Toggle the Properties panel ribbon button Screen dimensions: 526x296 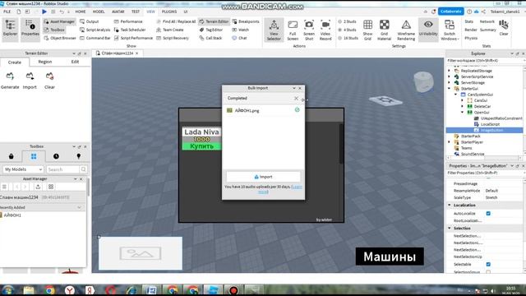(x=30, y=29)
